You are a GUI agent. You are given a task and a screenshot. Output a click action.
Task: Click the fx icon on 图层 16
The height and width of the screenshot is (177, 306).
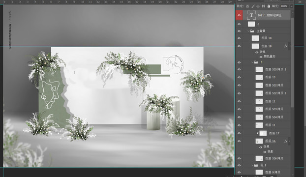pyautogui.click(x=286, y=141)
